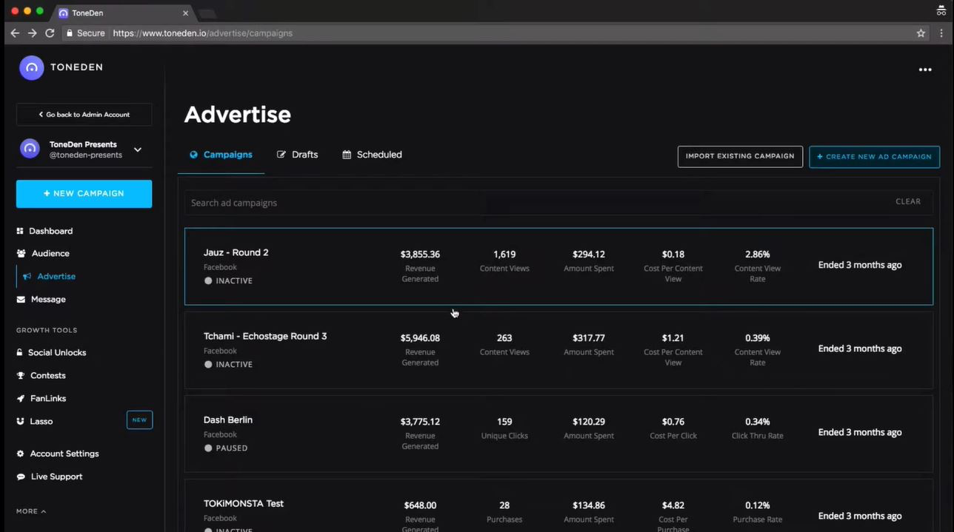The image size is (954, 532).
Task: Collapse the MORE section in the sidebar
Action: (x=30, y=511)
